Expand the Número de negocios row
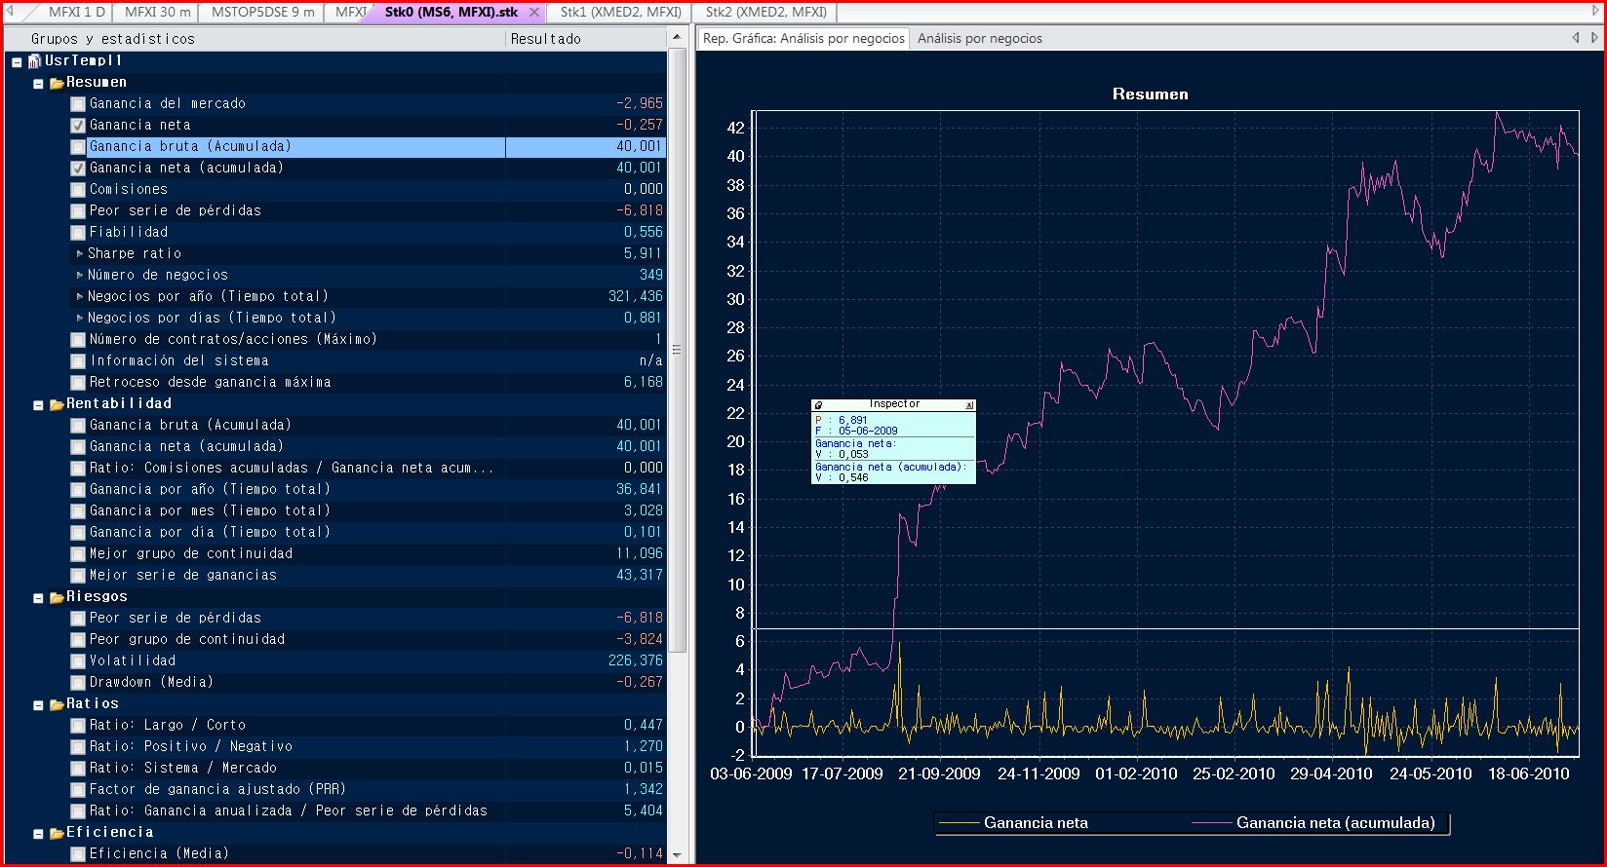 click(80, 275)
